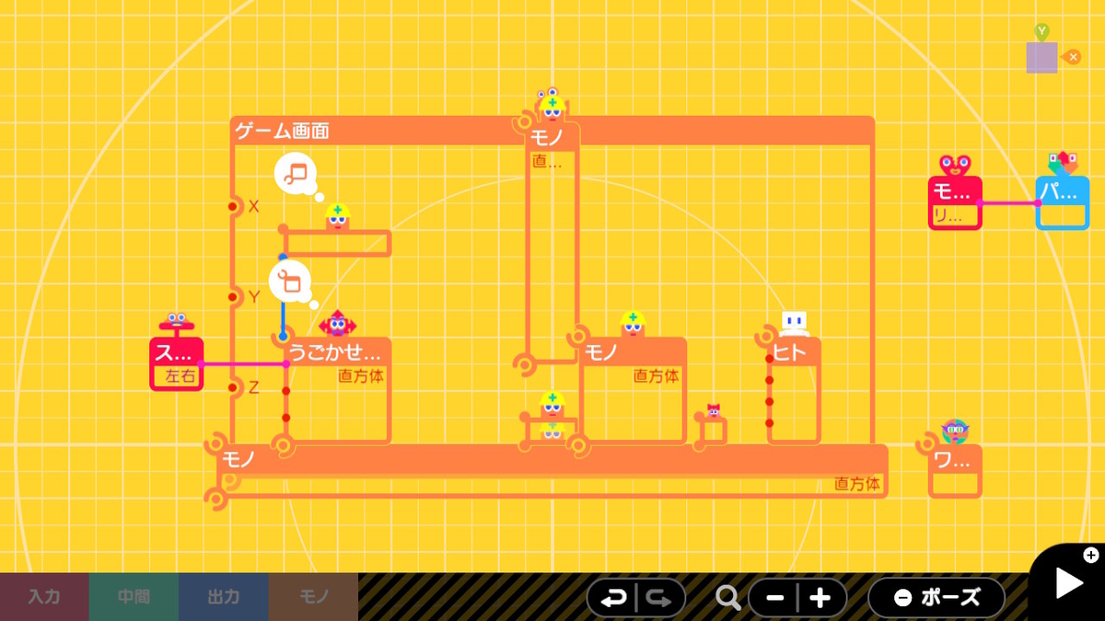This screenshot has width=1105, height=621.
Task: Click the stick nodon character face
Action: pos(176,322)
